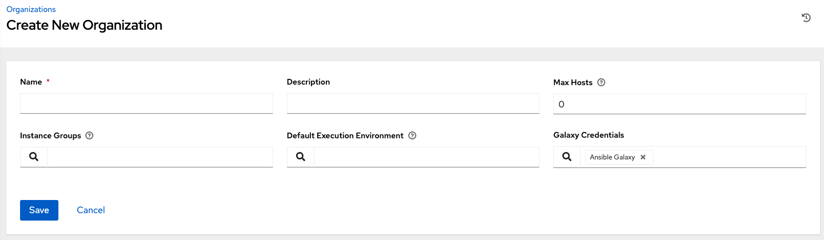Select the Max Hosts number field
The width and height of the screenshot is (824, 240).
point(679,104)
